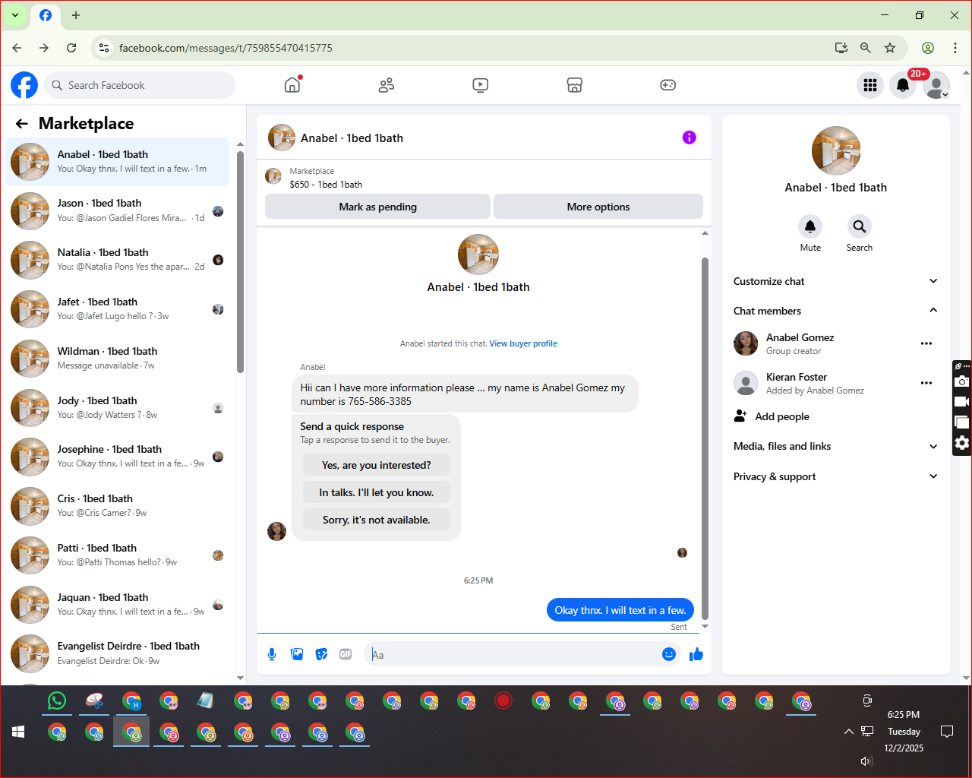Collapse Chat members section
Viewport: 972px width, 778px height.
835,311
